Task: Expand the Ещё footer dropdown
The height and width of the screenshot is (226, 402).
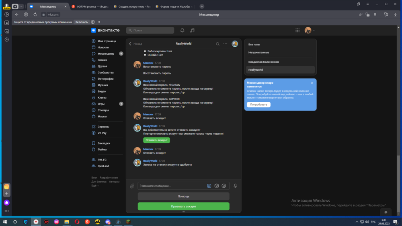Action: click(95, 186)
